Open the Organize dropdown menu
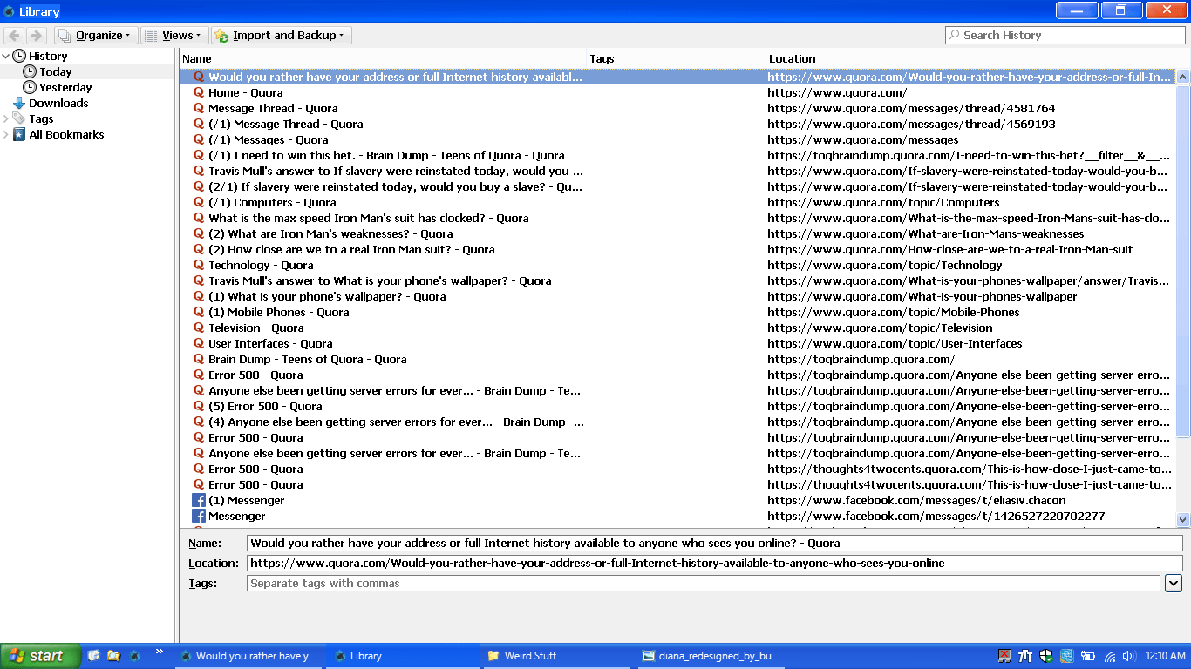Screen dimensions: 1191x669 [96, 36]
